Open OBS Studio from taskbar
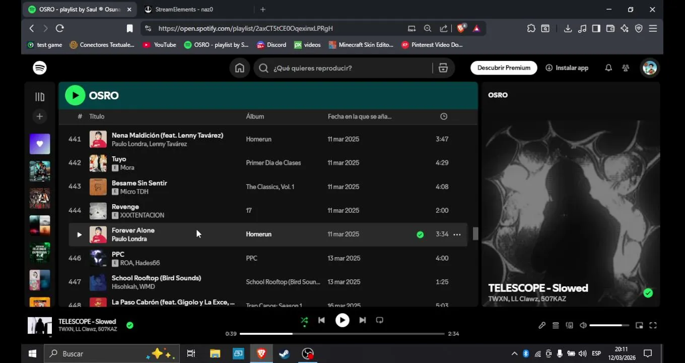Image resolution: width=685 pixels, height=363 pixels. [307, 354]
